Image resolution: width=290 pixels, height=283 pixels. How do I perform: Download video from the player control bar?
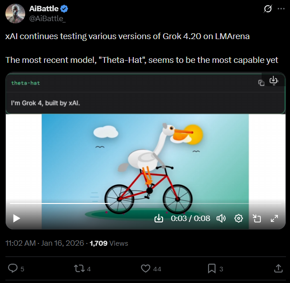tap(159, 218)
